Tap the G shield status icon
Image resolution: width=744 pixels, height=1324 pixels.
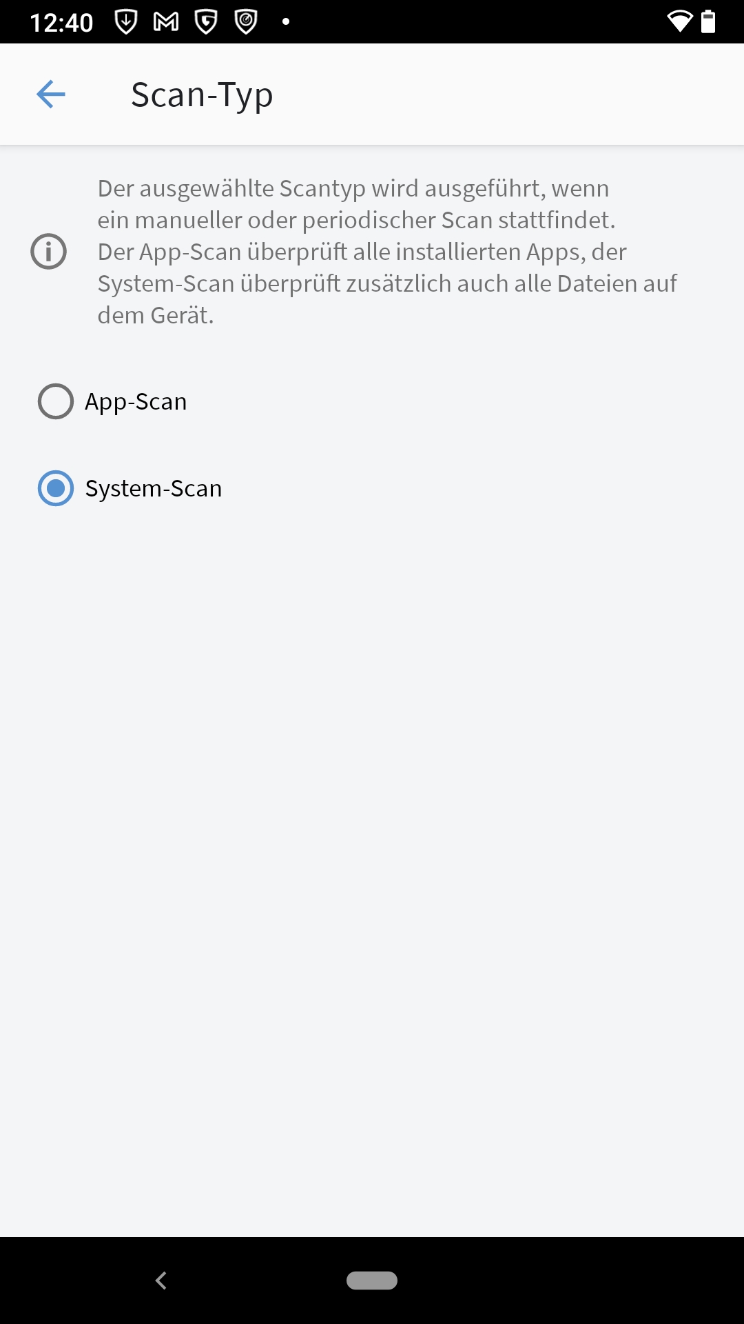coord(206,22)
